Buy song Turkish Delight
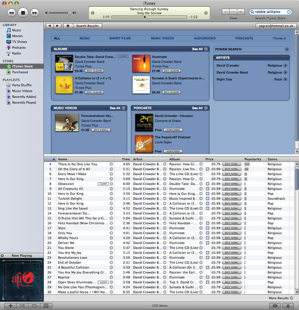 click(231, 199)
